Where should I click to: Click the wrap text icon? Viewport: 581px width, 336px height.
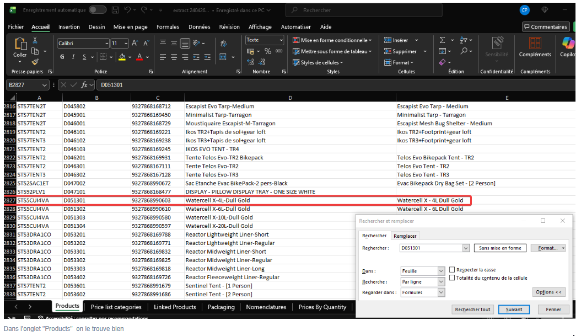point(223,44)
